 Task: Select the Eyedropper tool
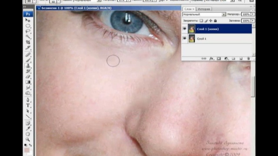point(28,129)
